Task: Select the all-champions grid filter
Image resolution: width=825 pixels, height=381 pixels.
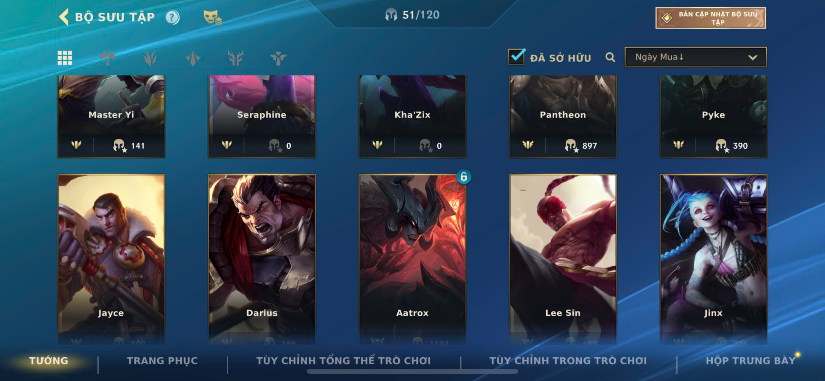Action: [65, 58]
